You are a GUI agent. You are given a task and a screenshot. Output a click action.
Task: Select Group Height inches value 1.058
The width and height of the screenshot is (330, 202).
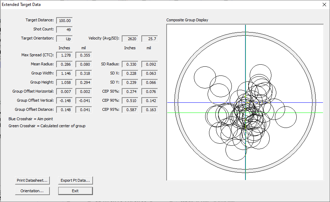pos(65,82)
